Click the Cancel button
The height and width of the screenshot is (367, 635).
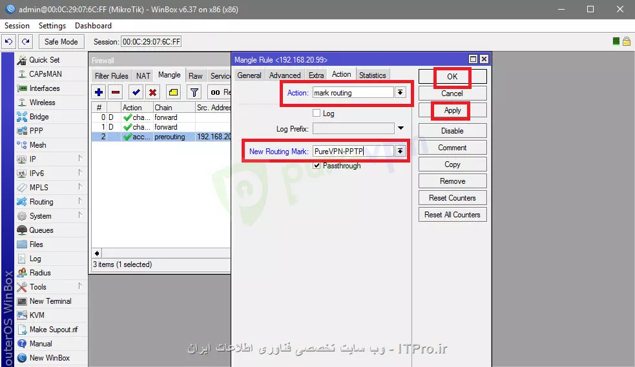tap(452, 94)
